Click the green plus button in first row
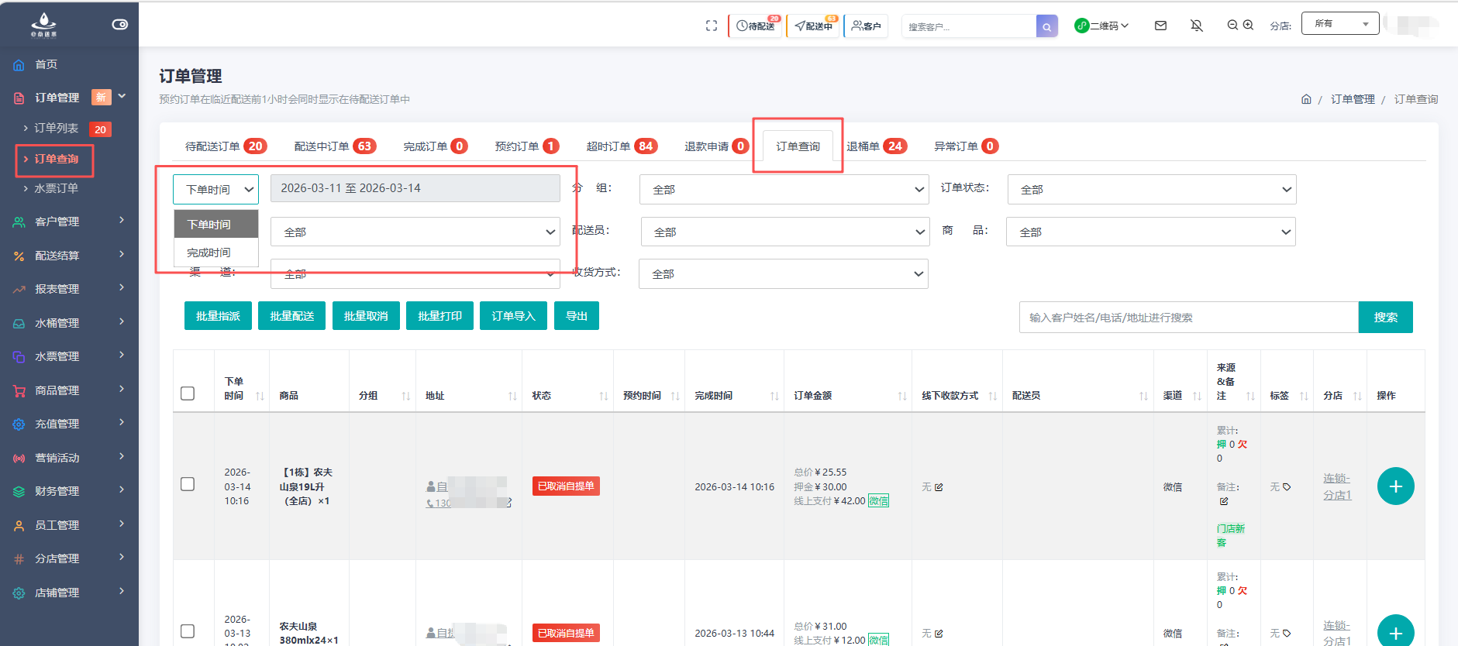The width and height of the screenshot is (1458, 646). (x=1395, y=486)
